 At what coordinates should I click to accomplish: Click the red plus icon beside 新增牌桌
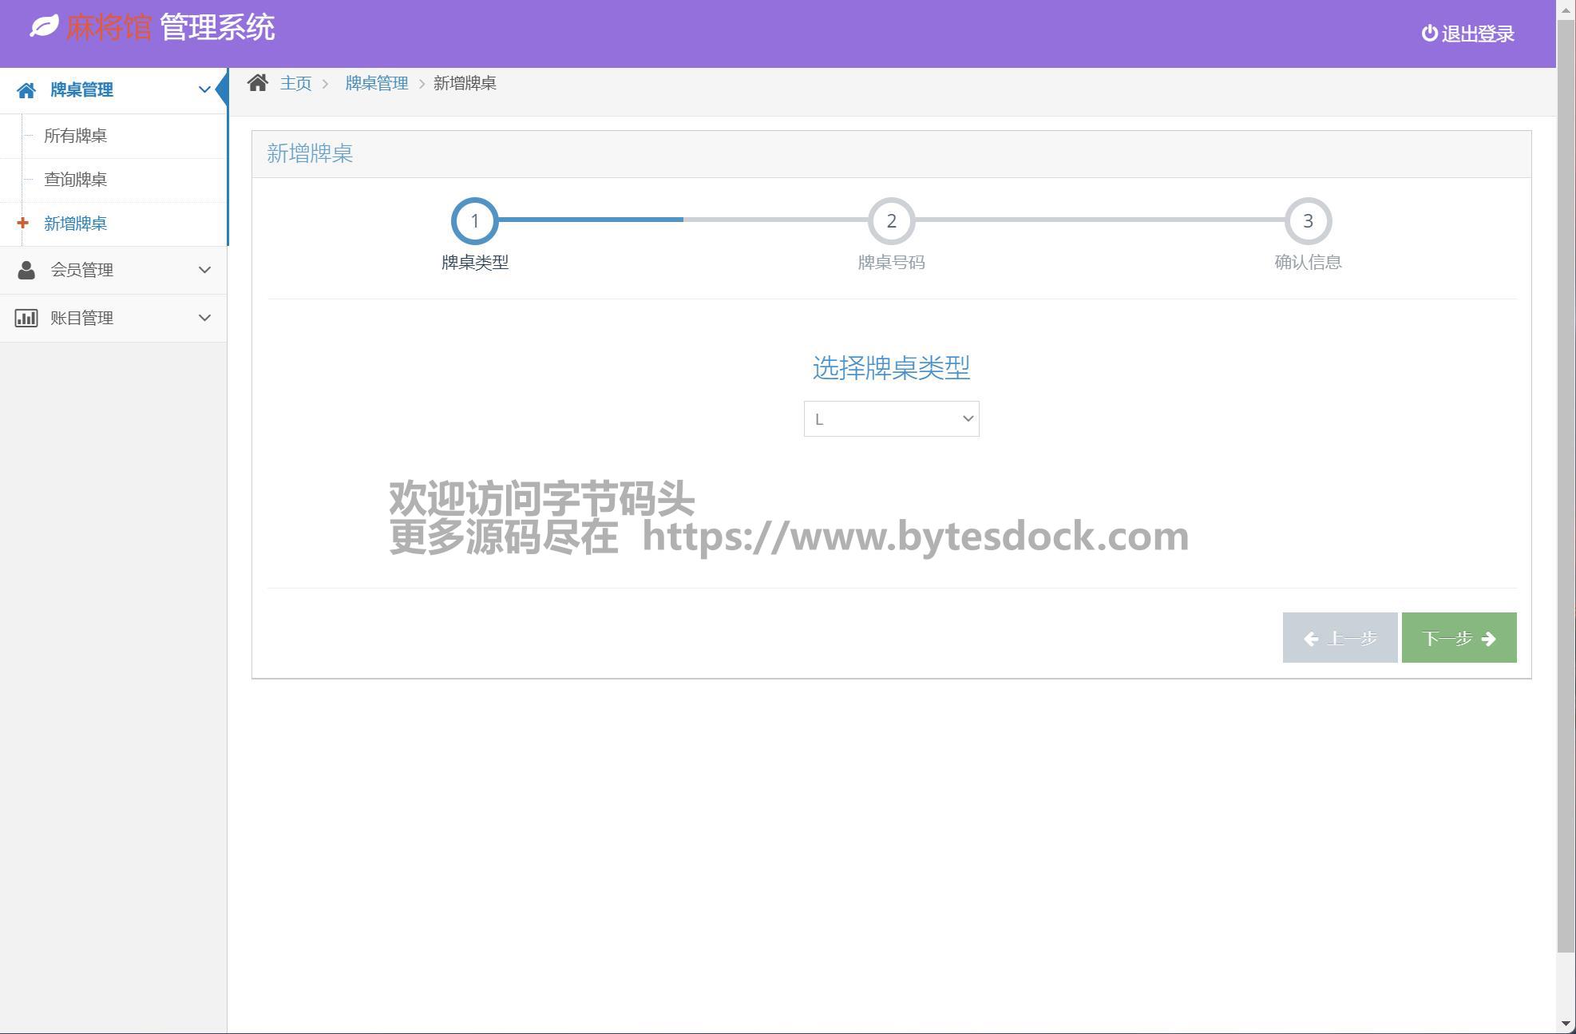(22, 224)
